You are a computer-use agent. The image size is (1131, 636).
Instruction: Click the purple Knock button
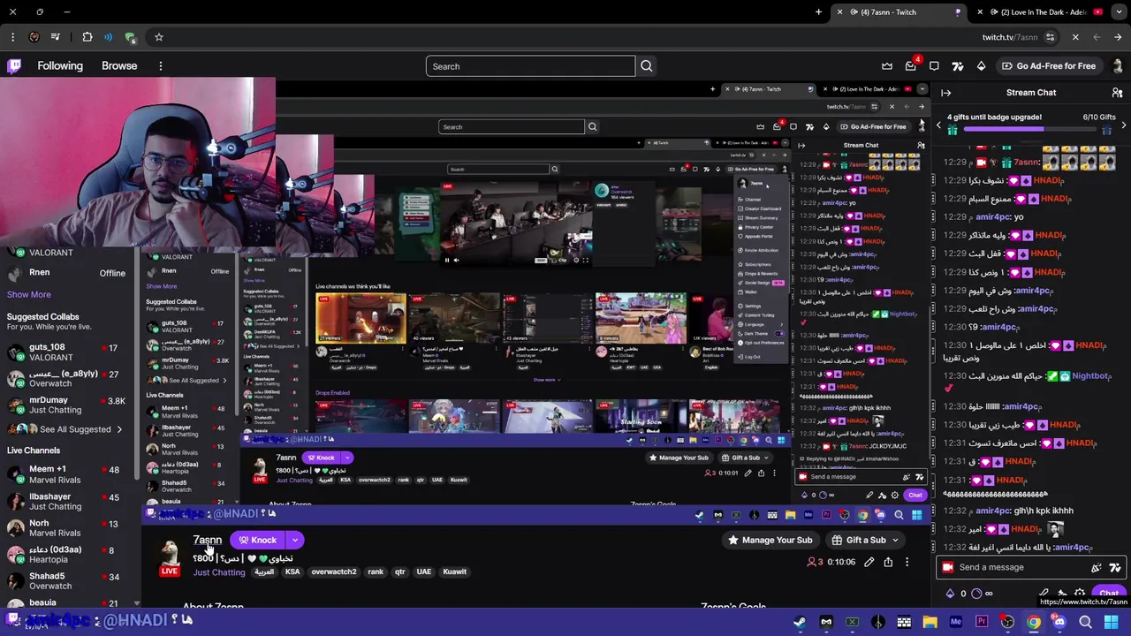point(257,541)
